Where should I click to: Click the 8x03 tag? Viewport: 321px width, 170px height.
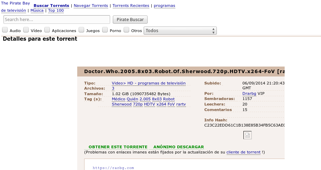pyautogui.click(x=157, y=99)
